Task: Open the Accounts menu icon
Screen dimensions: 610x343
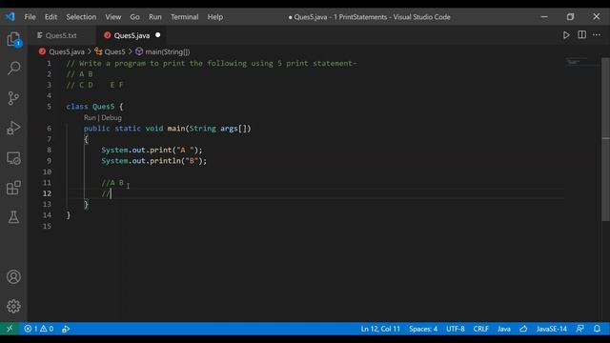Action: pos(13,277)
